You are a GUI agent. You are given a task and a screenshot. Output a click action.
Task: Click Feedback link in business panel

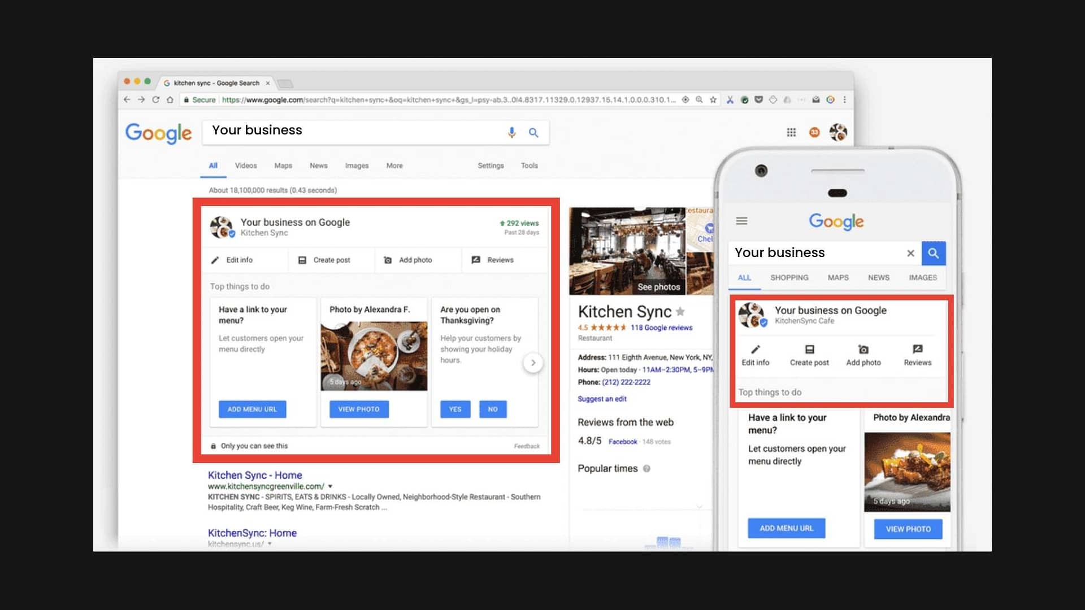[x=527, y=446]
